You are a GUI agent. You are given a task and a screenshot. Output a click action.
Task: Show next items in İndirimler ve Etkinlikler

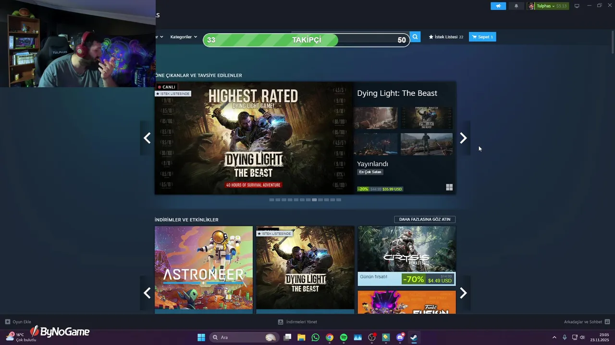pyautogui.click(x=463, y=293)
